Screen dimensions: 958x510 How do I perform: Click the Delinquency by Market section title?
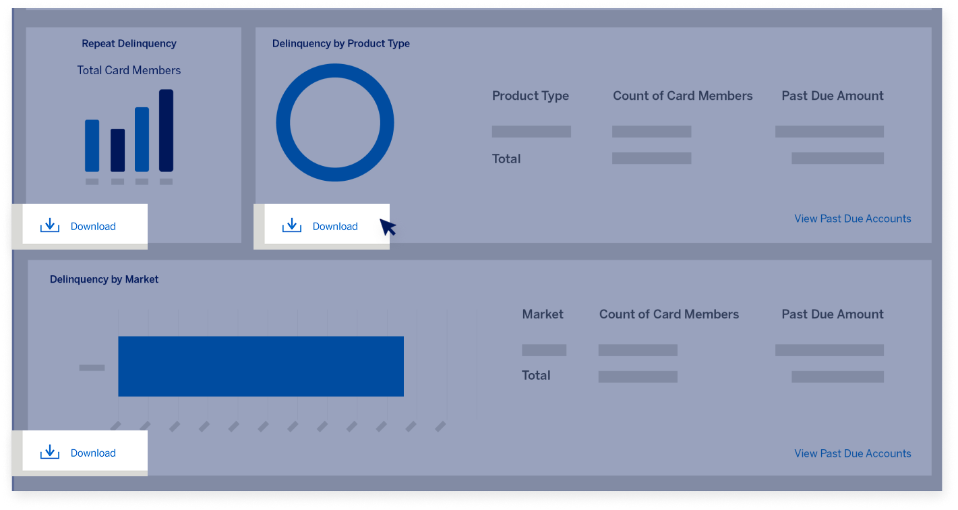click(104, 279)
